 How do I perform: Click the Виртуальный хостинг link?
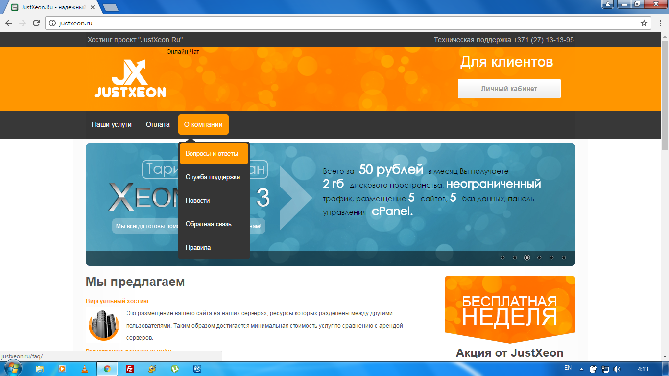(118, 301)
